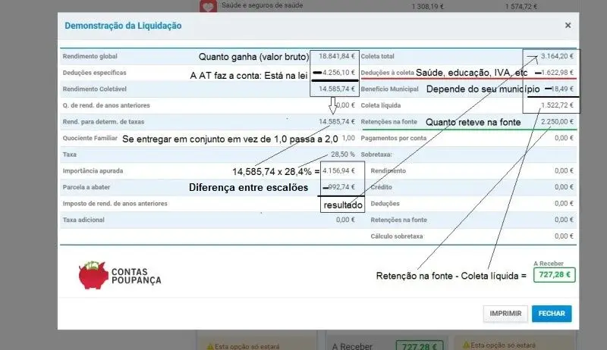Click the Pagamentos por conta label
The height and width of the screenshot is (350, 607).
point(393,138)
